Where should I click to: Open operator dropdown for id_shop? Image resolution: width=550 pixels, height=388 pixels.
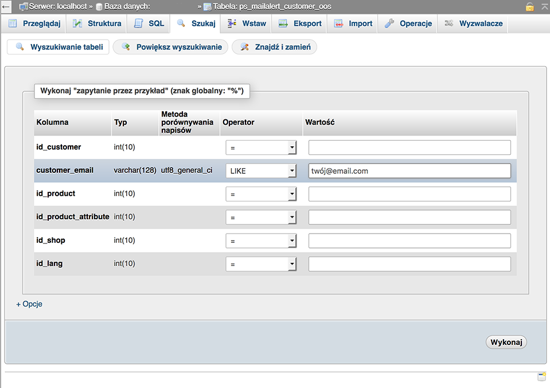coord(261,241)
